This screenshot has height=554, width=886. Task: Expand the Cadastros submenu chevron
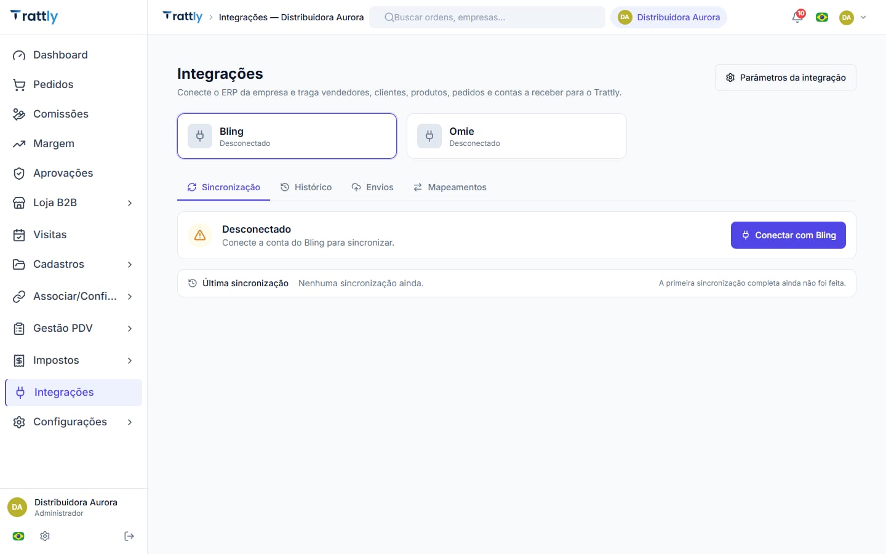coord(130,265)
